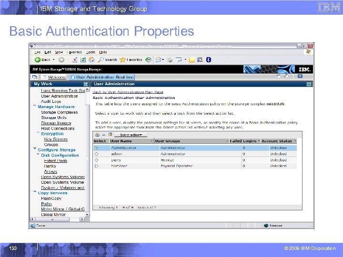This screenshot has height=257, width=343.
Task: Select the perry user radio button
Action: [x=96, y=160]
